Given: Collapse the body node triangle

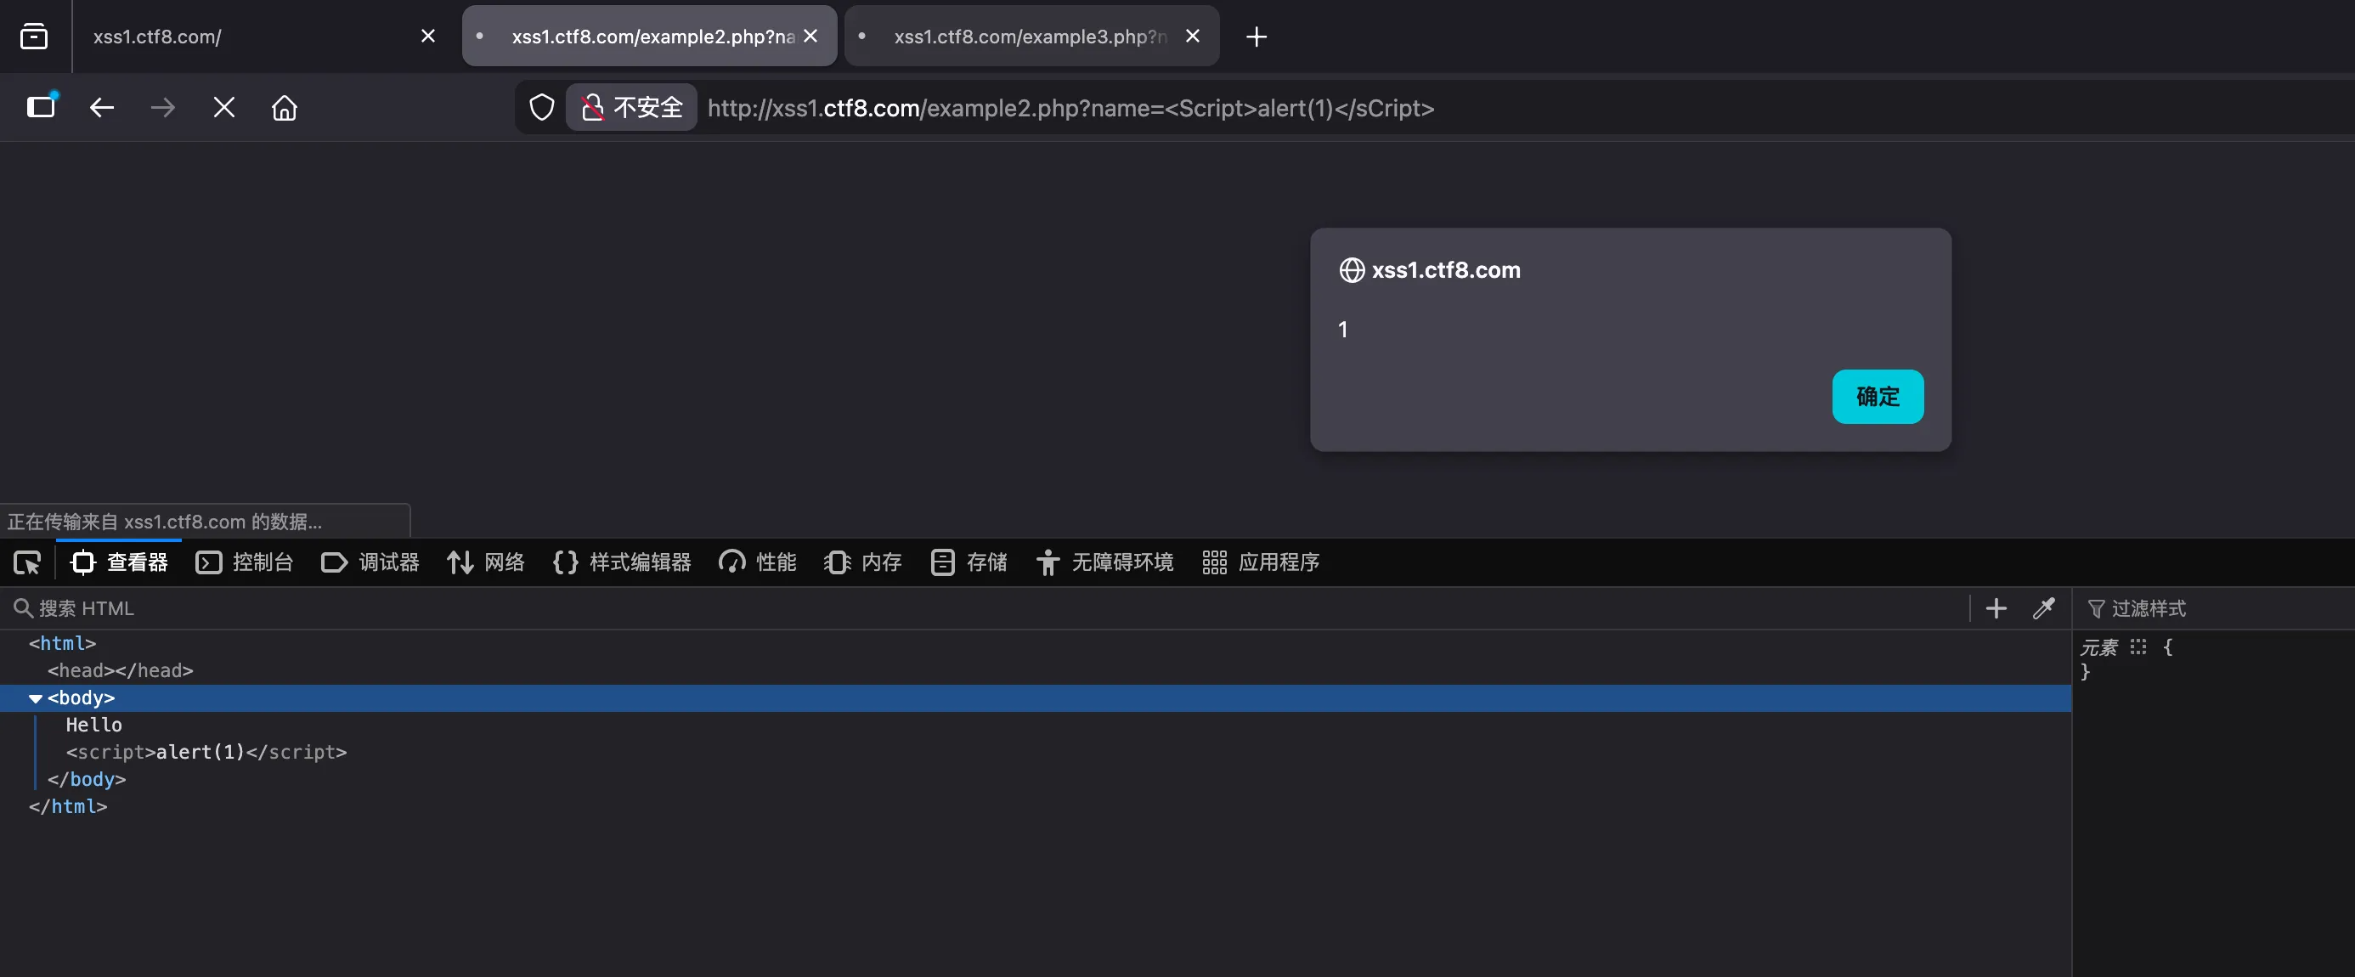Looking at the screenshot, I should (x=36, y=698).
